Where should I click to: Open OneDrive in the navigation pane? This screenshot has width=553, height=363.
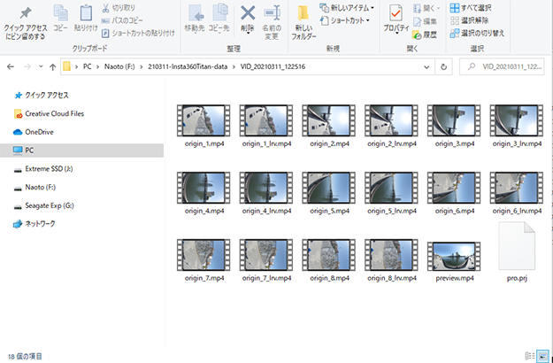[x=39, y=132]
